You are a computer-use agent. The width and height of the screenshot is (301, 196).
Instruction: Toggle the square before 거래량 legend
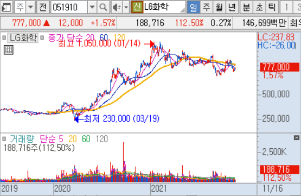(x=4, y=139)
